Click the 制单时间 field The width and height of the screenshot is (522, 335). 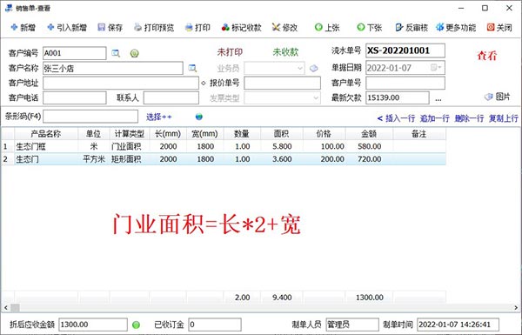pyautogui.click(x=458, y=325)
